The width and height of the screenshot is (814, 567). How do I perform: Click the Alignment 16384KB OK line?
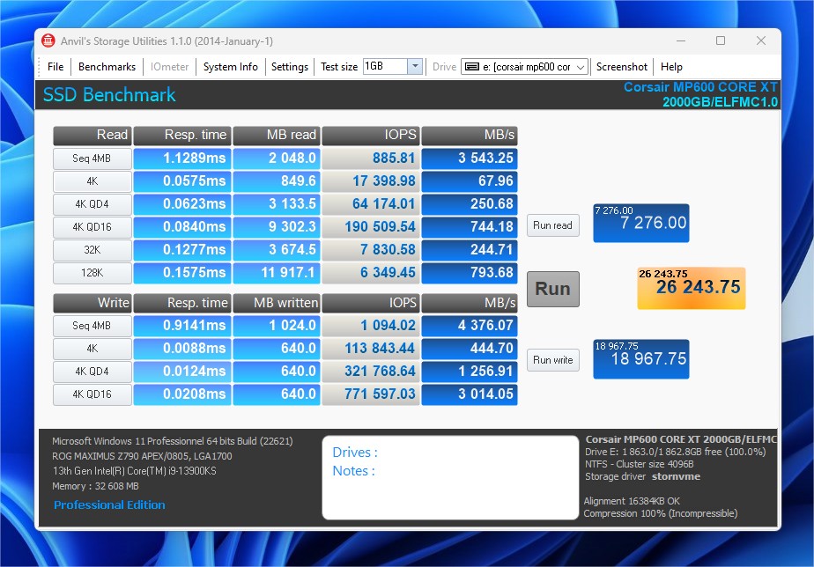(632, 501)
